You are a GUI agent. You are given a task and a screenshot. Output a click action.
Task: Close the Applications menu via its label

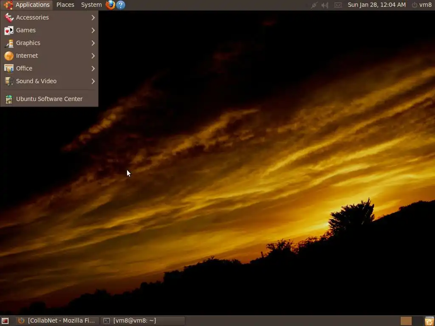point(32,5)
